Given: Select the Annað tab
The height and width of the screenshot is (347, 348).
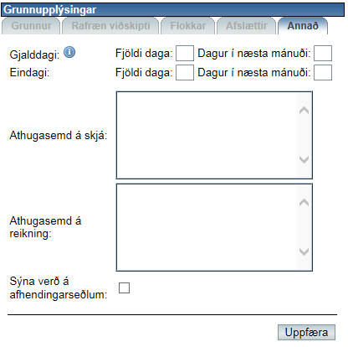Looking at the screenshot, I should (303, 26).
